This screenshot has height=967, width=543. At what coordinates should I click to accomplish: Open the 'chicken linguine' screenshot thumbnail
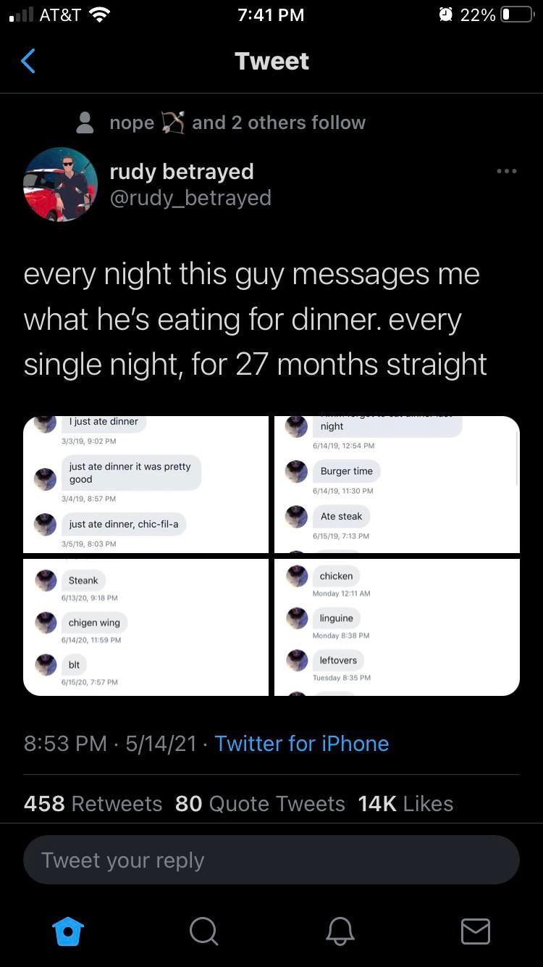(396, 626)
